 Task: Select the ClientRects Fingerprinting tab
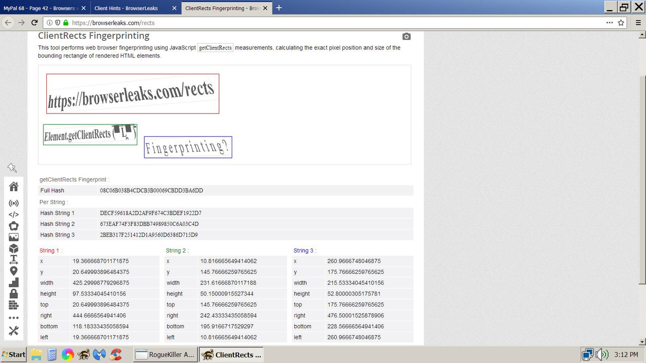[x=226, y=8]
